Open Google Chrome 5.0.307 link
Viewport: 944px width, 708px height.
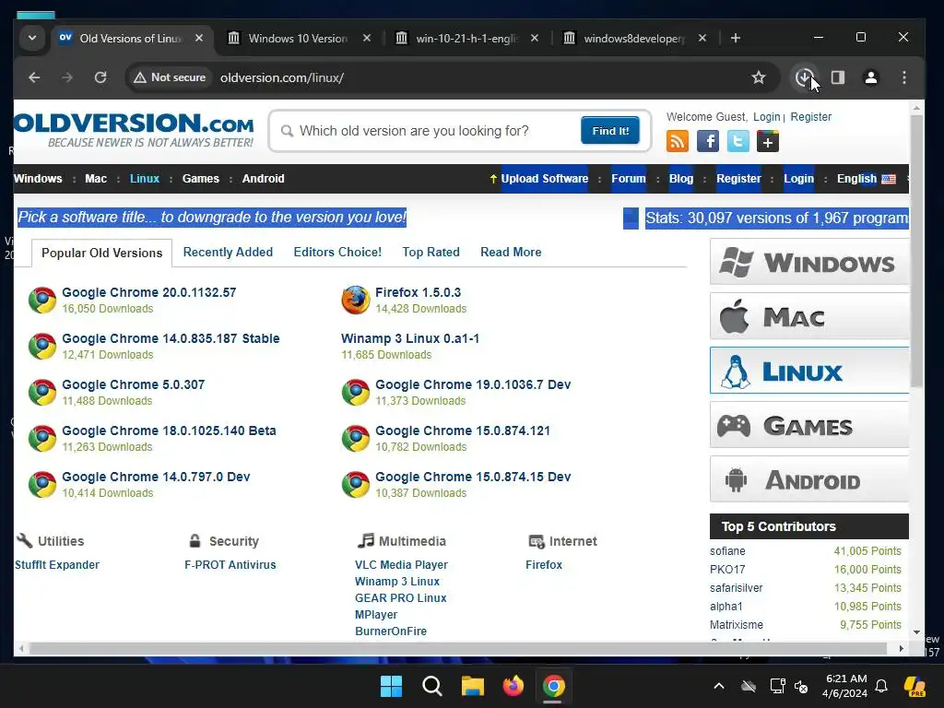click(x=133, y=384)
